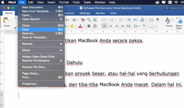184x108 pixels.
Task: Choose Open… in the File menu
Action: pyautogui.click(x=41, y=15)
